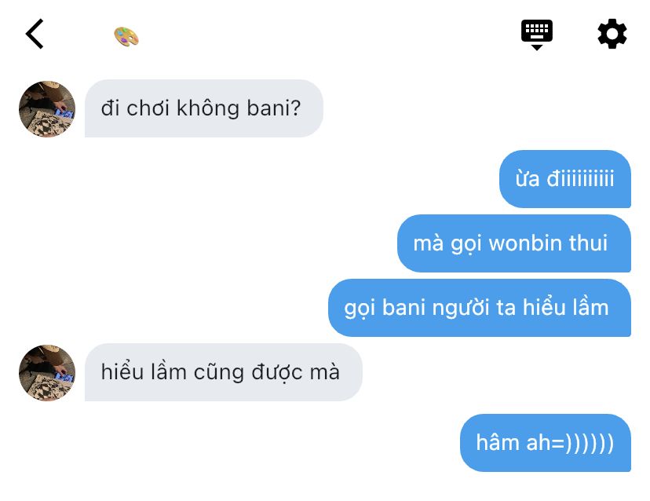This screenshot has width=650, height=501.
Task: Open avatar beside "đi chơi không bani?"
Action: pyautogui.click(x=47, y=108)
